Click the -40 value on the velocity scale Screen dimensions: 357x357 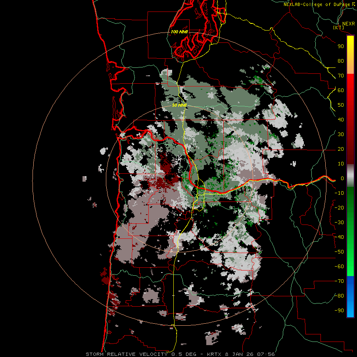[339, 237]
